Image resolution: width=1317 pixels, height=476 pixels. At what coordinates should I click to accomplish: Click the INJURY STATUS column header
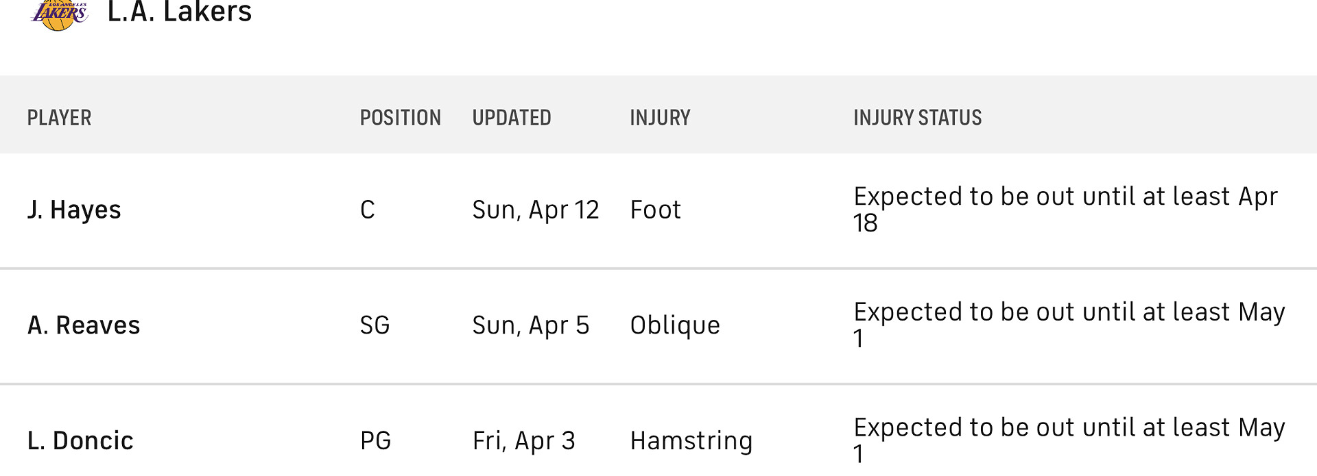point(917,118)
